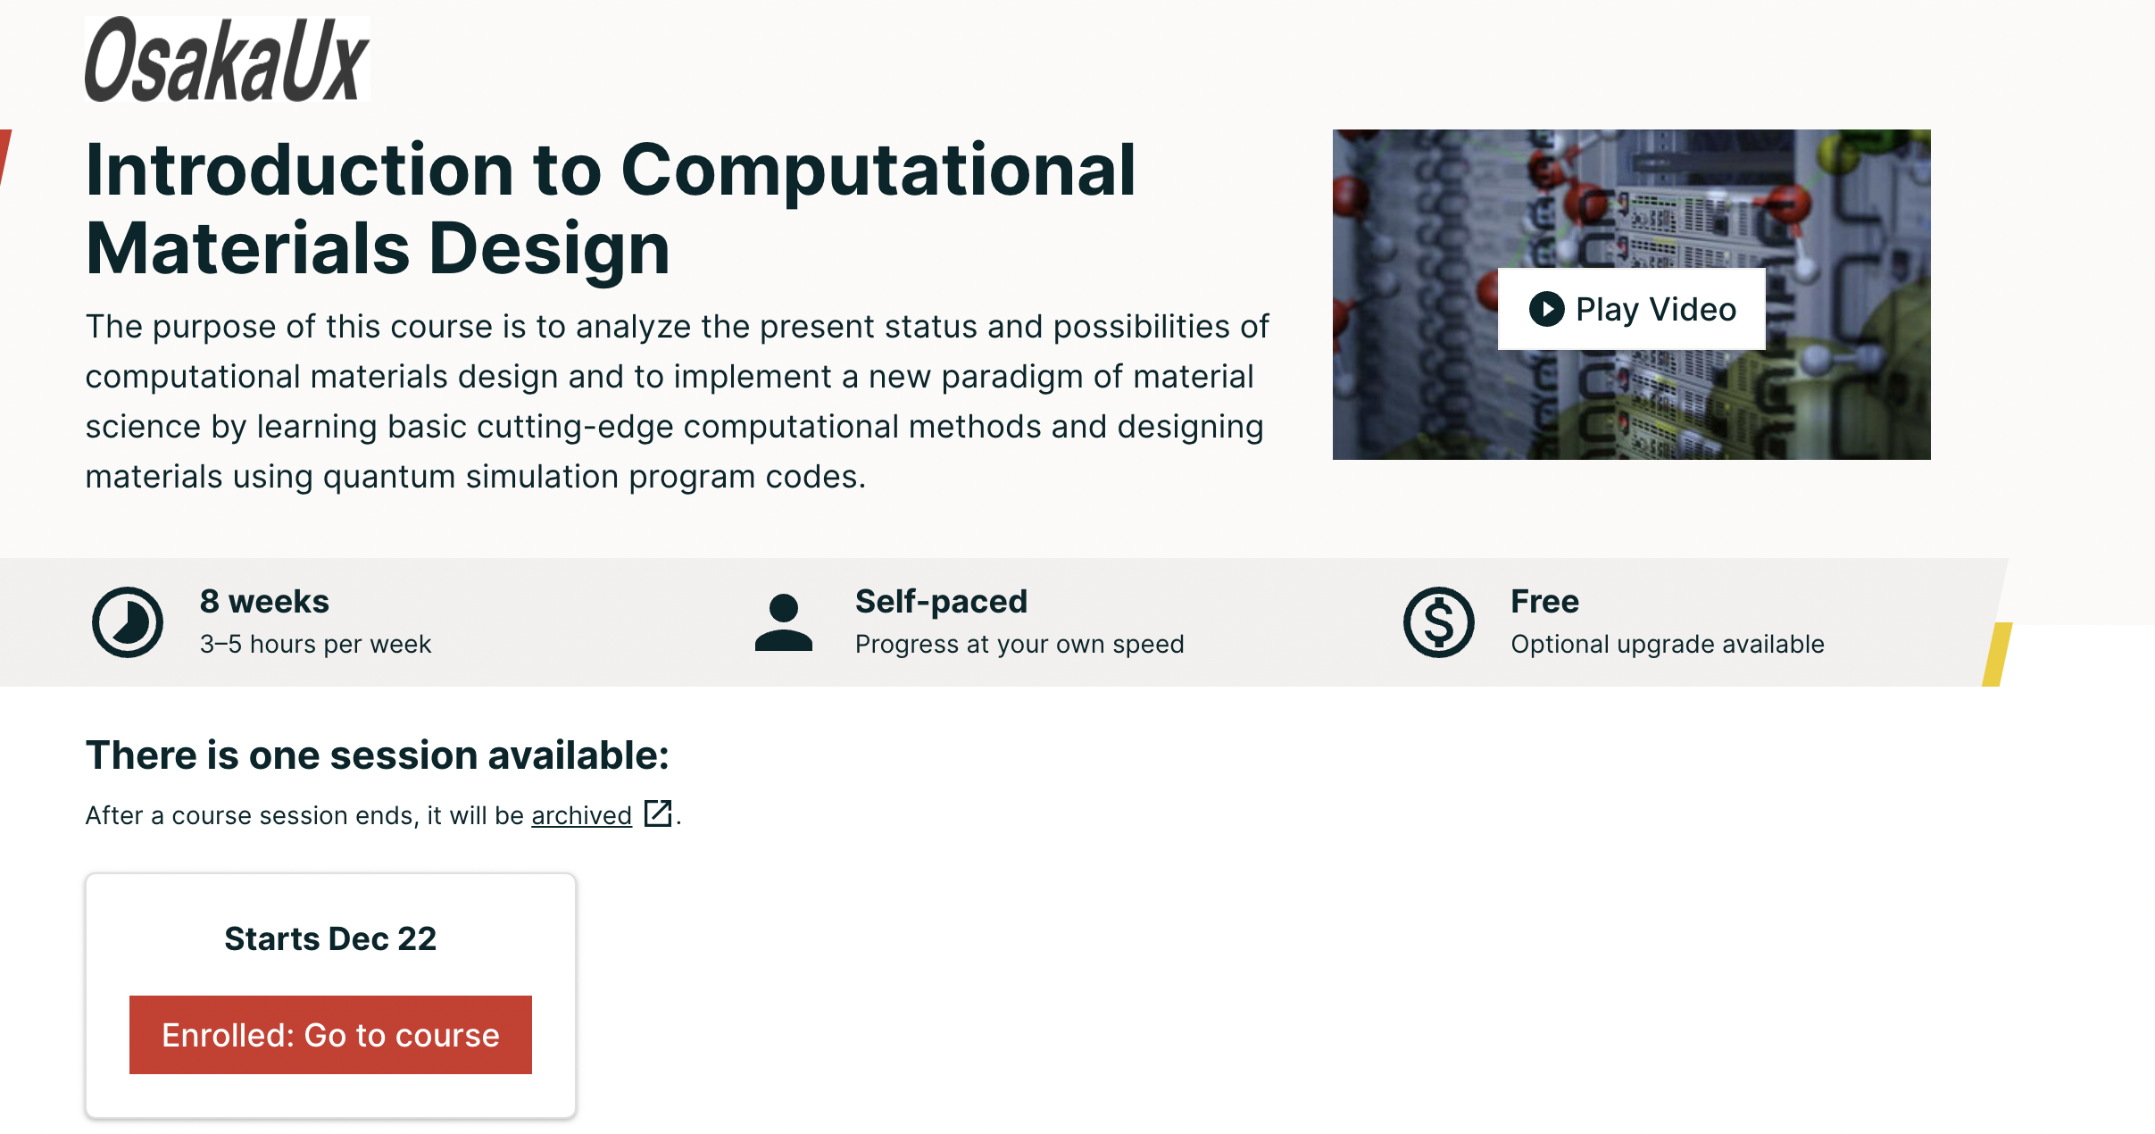Open the archived link
Image resolution: width=2155 pixels, height=1134 pixels.
tap(581, 815)
